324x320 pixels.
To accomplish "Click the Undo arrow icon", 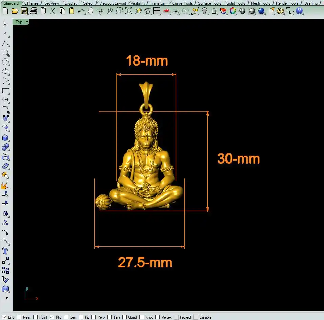I will pos(81,11).
